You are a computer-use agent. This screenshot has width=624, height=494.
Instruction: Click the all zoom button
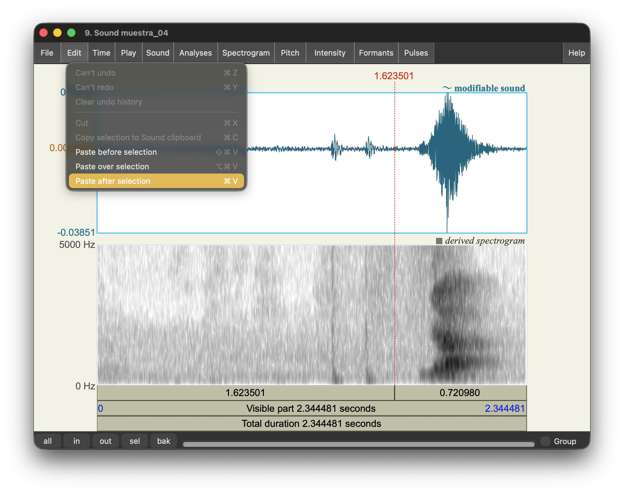tap(48, 441)
